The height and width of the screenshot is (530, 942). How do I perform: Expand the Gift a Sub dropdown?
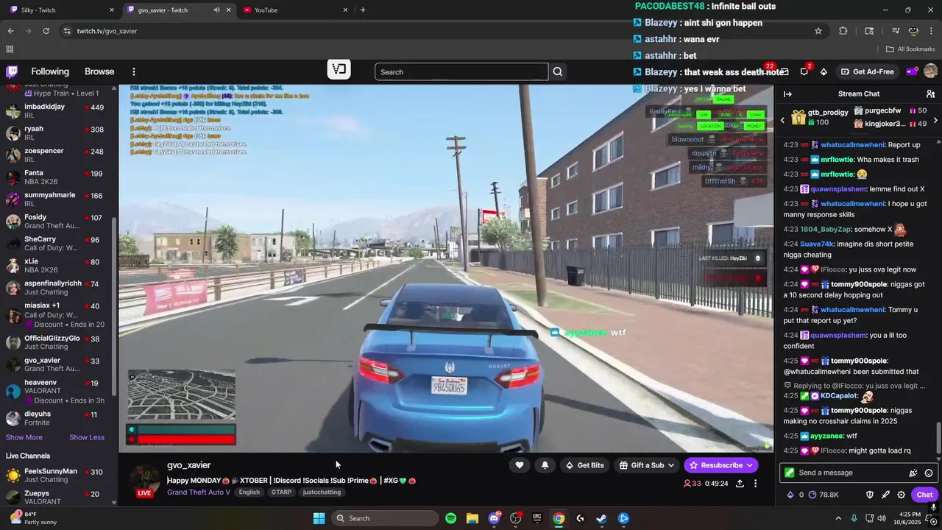coord(647,465)
